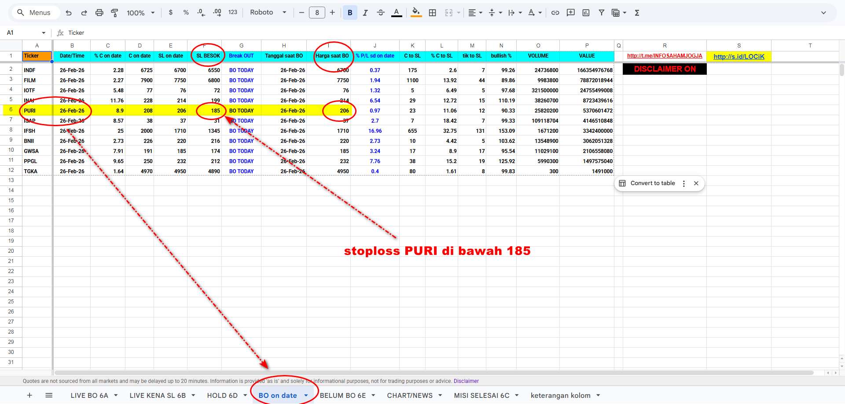Insert a link with the link icon

click(x=555, y=13)
